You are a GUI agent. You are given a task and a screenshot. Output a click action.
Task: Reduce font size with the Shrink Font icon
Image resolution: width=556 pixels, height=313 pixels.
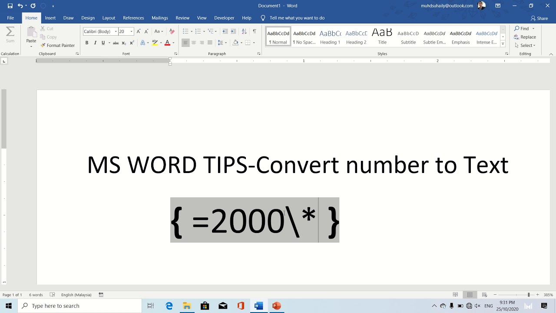[146, 31]
